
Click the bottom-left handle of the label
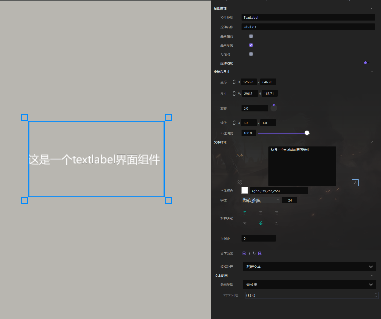tap(24, 201)
